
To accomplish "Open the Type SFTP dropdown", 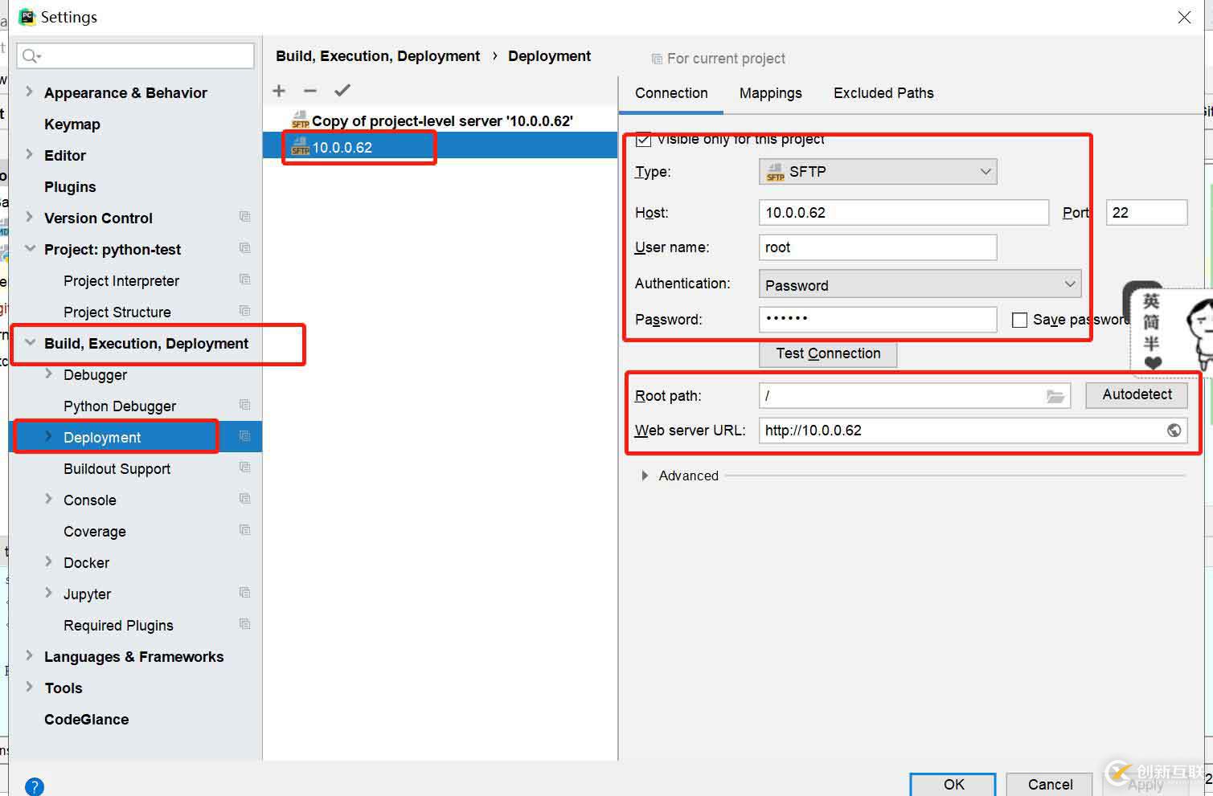I will [878, 171].
